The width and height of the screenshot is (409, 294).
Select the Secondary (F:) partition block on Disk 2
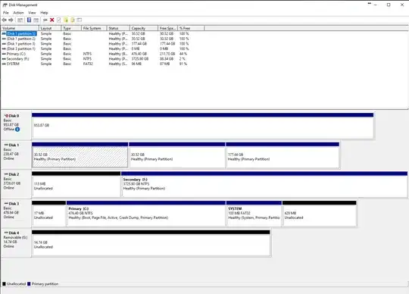click(264, 184)
